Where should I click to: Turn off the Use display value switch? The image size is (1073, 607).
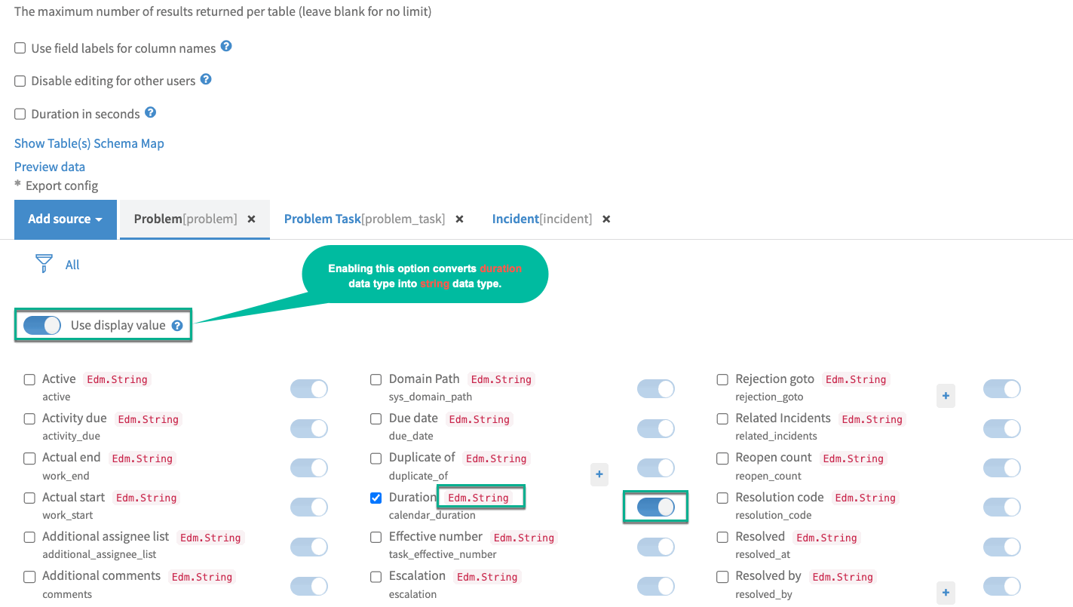pos(42,326)
